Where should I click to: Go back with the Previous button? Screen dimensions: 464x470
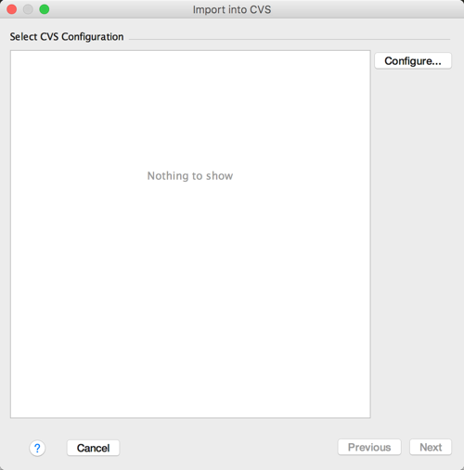369,447
